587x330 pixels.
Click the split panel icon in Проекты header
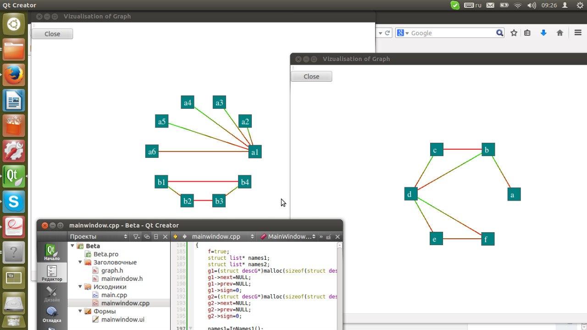(156, 237)
